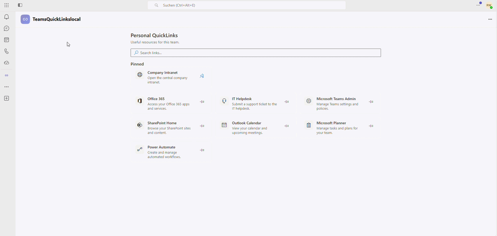Open the Company Intranet link title
The width and height of the screenshot is (497, 236).
163,72
